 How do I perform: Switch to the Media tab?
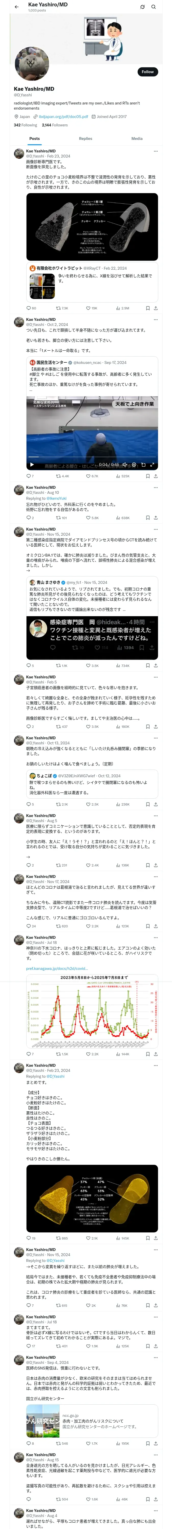click(136, 138)
